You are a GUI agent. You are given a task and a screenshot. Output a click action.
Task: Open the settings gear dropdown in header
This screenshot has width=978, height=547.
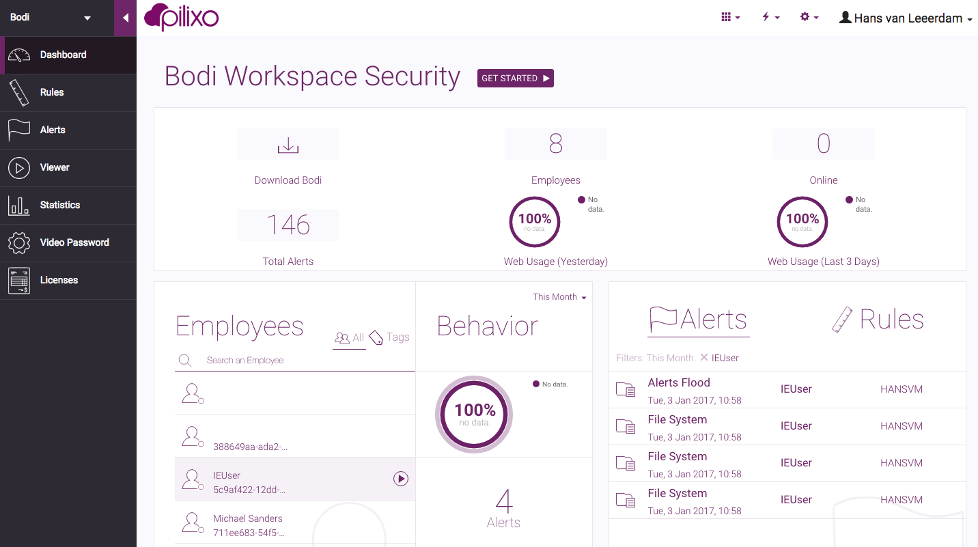point(809,18)
